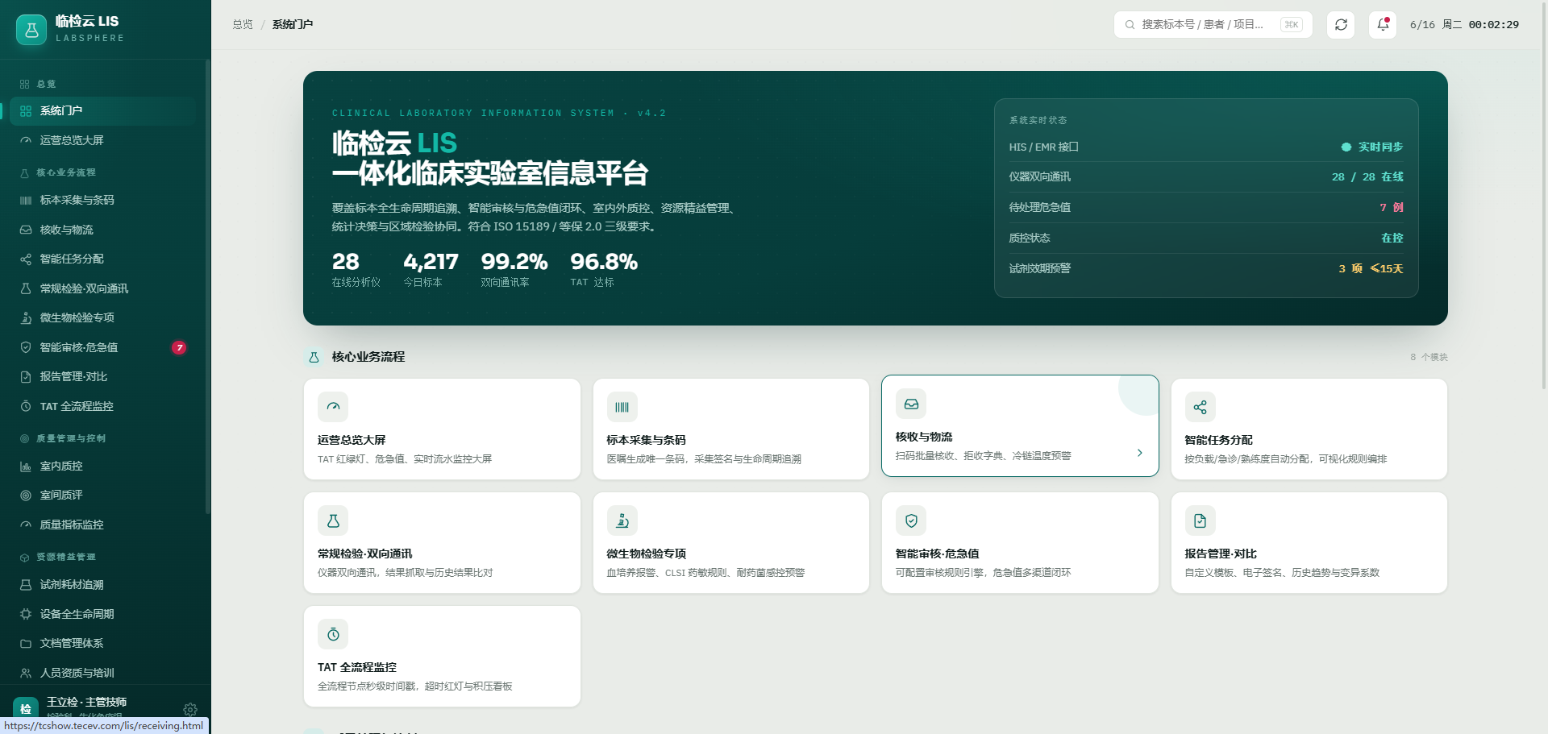1548x734 pixels.
Task: Click the 临检云 LIS flask logo
Action: [31, 30]
